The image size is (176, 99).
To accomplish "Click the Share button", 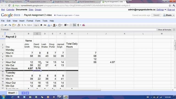I will click(x=167, y=15).
